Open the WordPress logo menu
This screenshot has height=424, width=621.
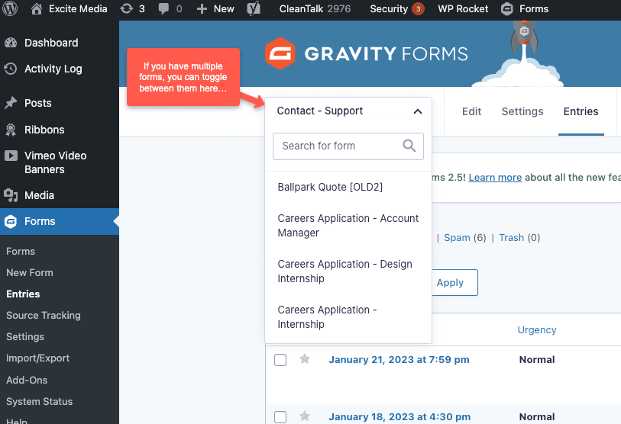click(x=10, y=8)
